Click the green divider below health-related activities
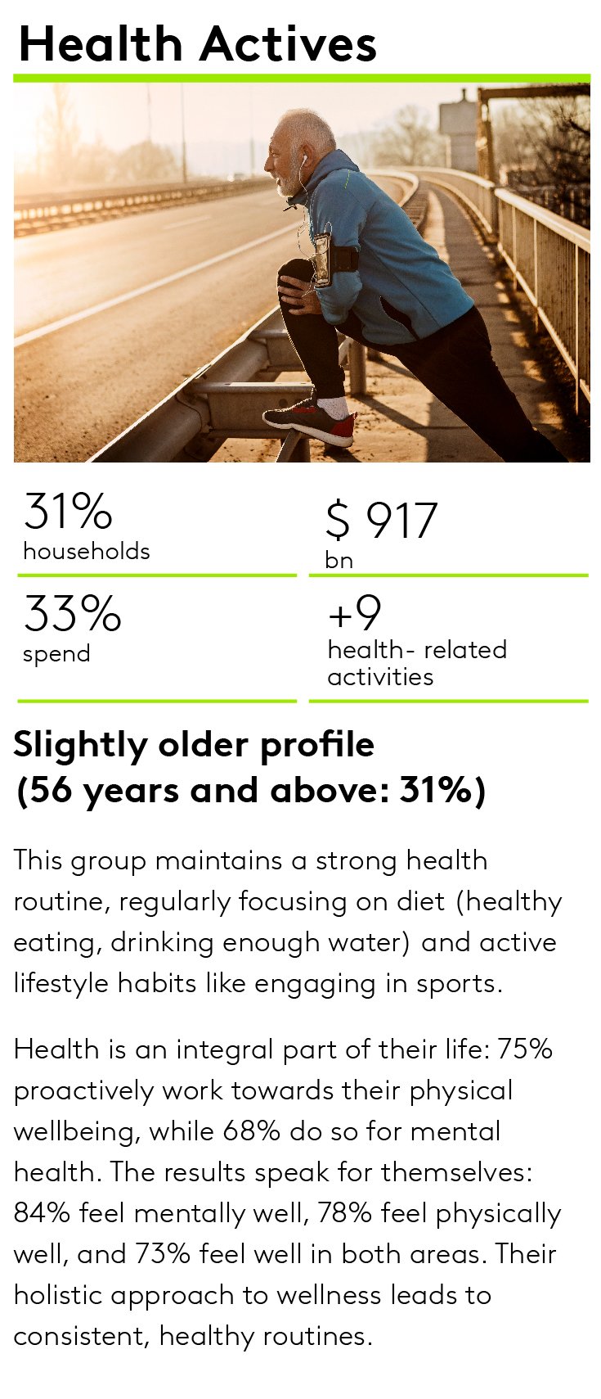Screen dimensions: 601x1399 pyautogui.click(x=449, y=701)
